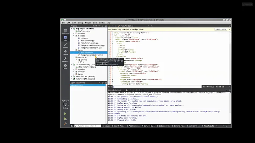Viewport: 255px width, 143px height.
Task: Click the Switch Mode button
Action: 221,29
